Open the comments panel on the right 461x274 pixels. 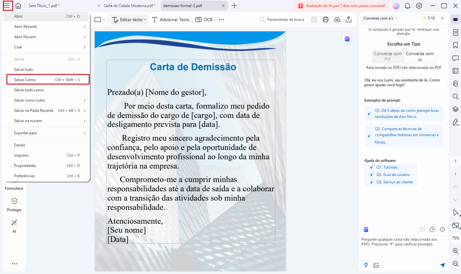coord(455,58)
